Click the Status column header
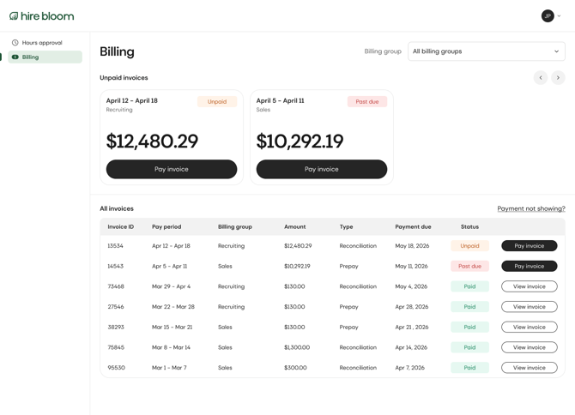 coord(469,226)
